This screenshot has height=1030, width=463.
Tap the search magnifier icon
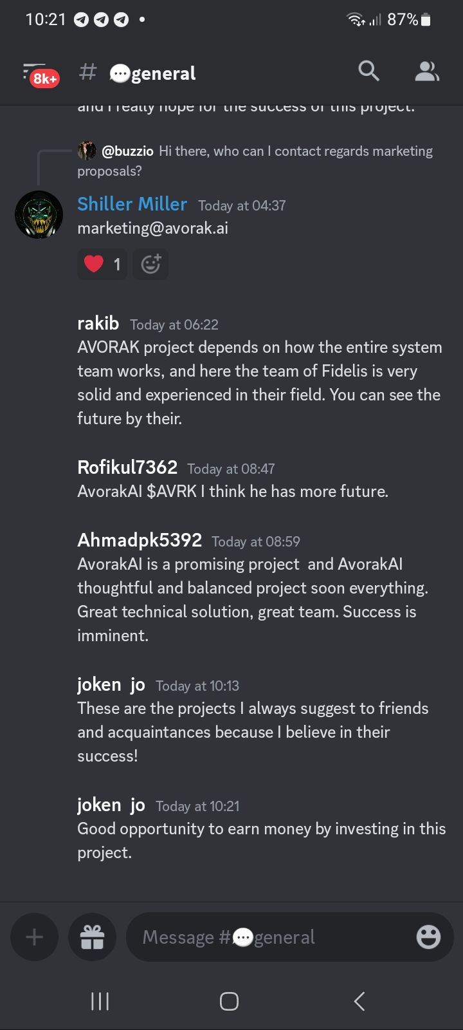[x=368, y=71]
